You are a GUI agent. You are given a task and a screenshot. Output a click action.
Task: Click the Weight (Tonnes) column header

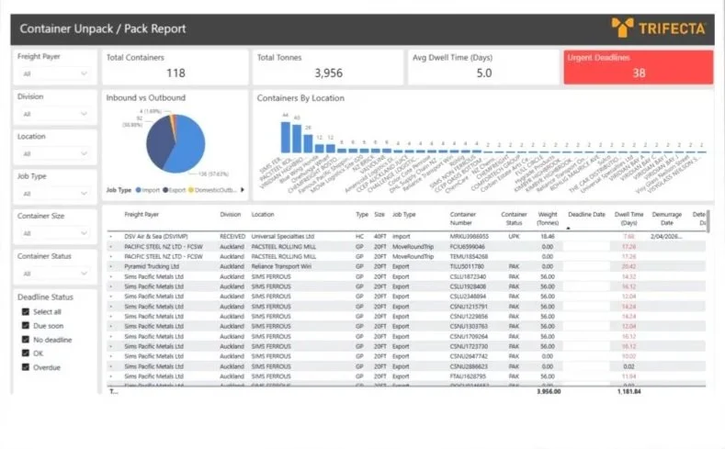548,219
